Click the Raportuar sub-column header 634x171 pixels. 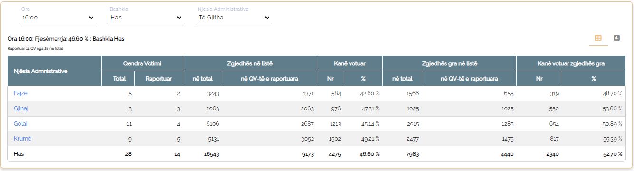pos(159,79)
